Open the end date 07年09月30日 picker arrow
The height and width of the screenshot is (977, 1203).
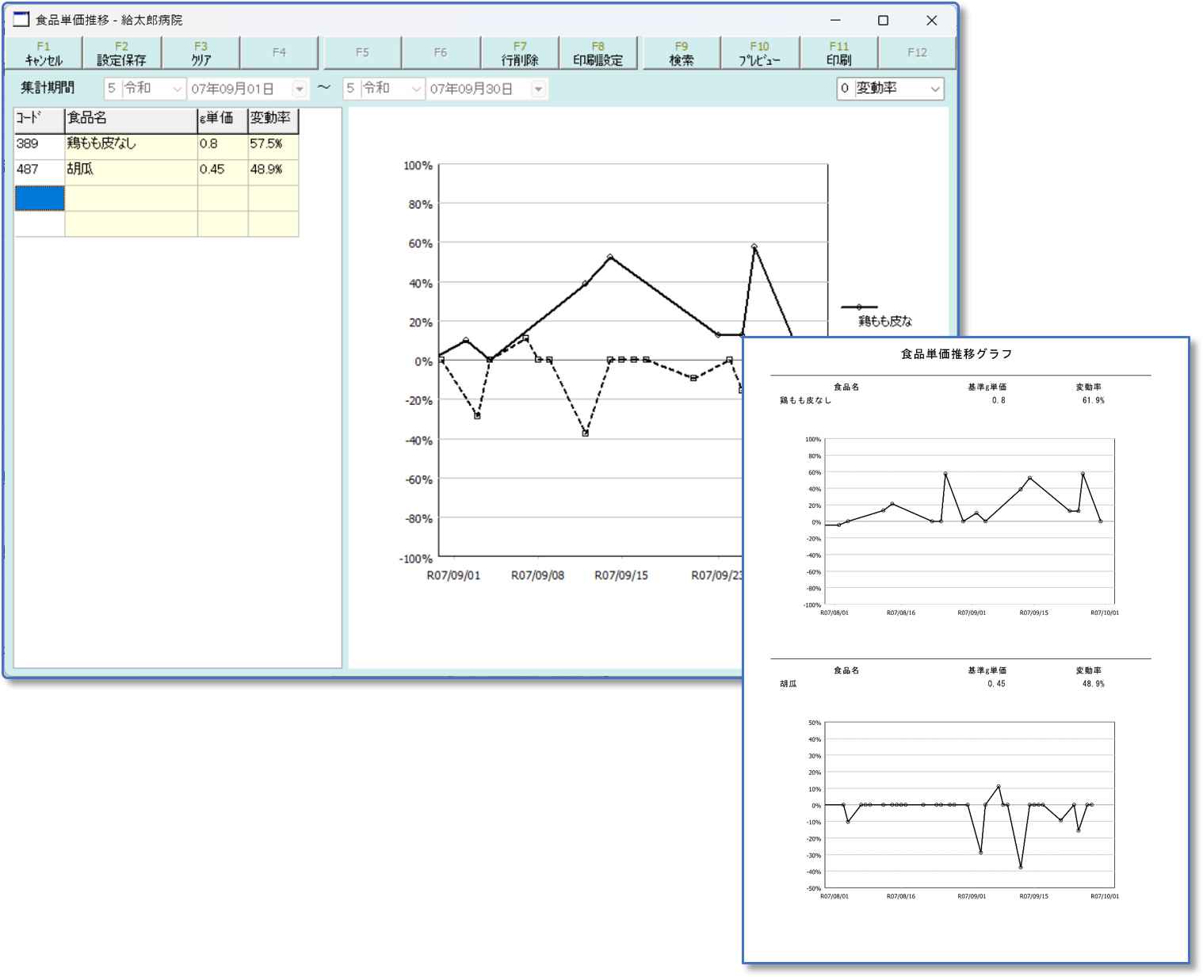click(538, 89)
